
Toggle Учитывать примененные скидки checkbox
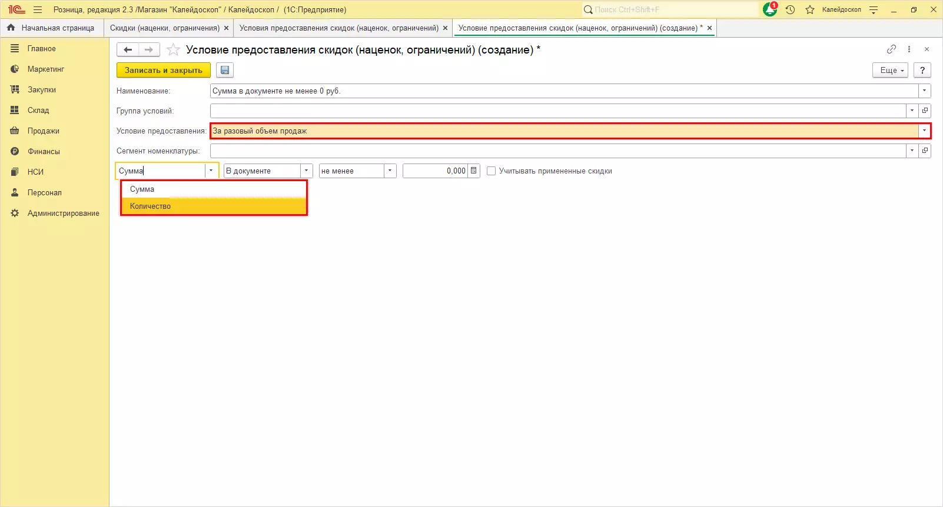(492, 171)
